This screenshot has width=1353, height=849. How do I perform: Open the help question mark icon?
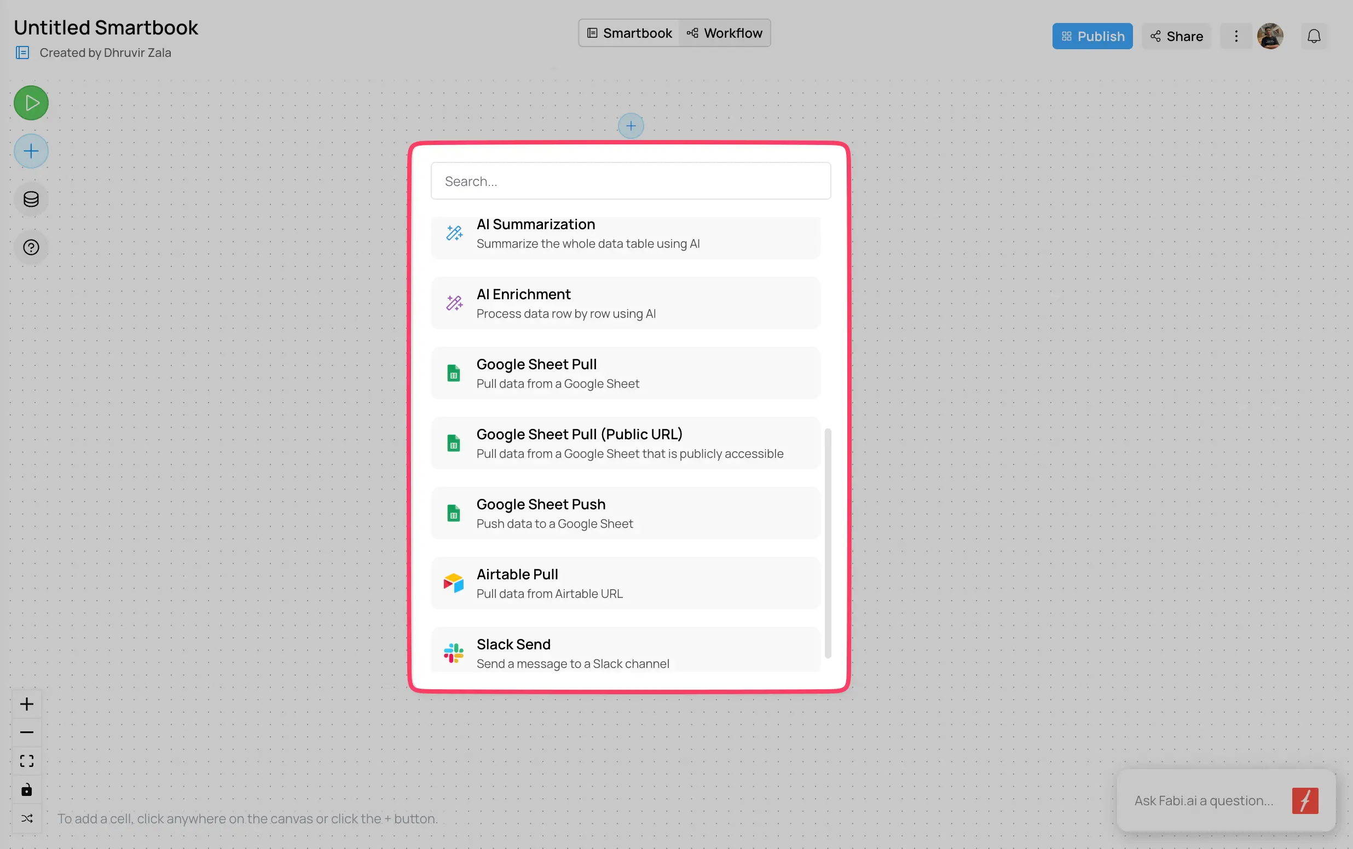[x=31, y=247]
